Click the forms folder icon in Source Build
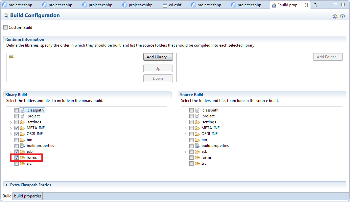The width and height of the screenshot is (350, 202). point(197,157)
